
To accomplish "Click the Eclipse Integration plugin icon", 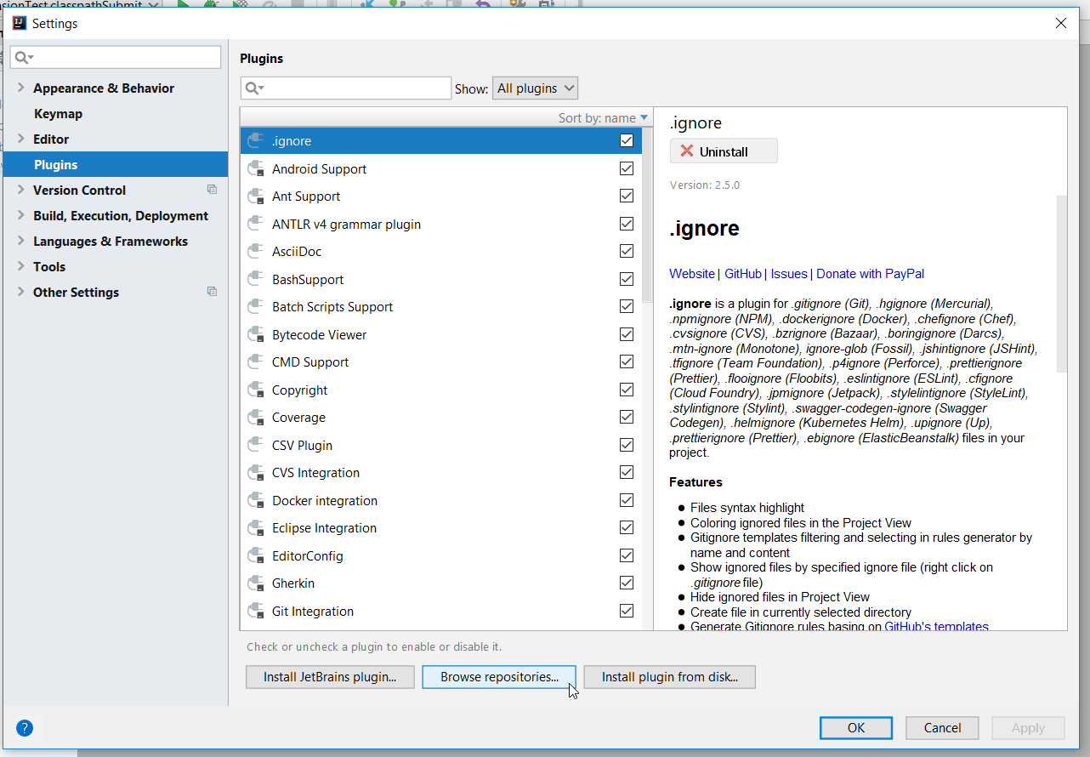I will pyautogui.click(x=254, y=528).
